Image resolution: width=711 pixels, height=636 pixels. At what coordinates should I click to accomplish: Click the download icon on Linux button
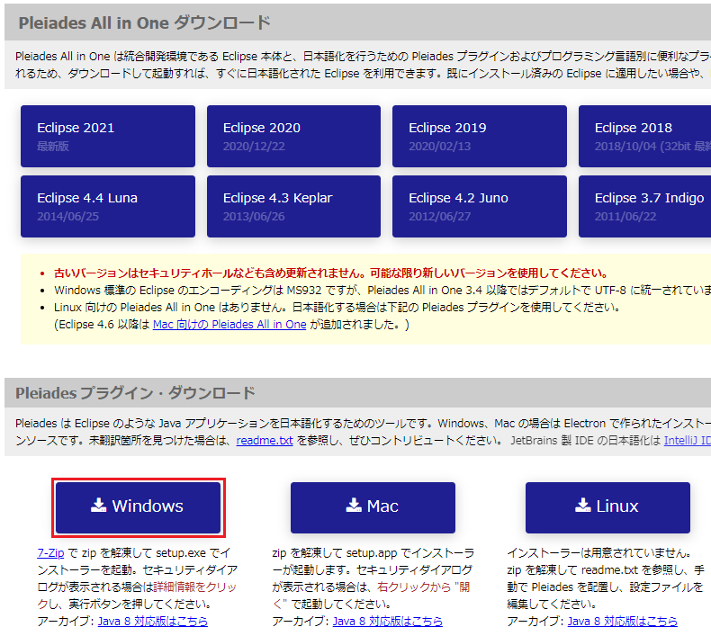click(582, 505)
